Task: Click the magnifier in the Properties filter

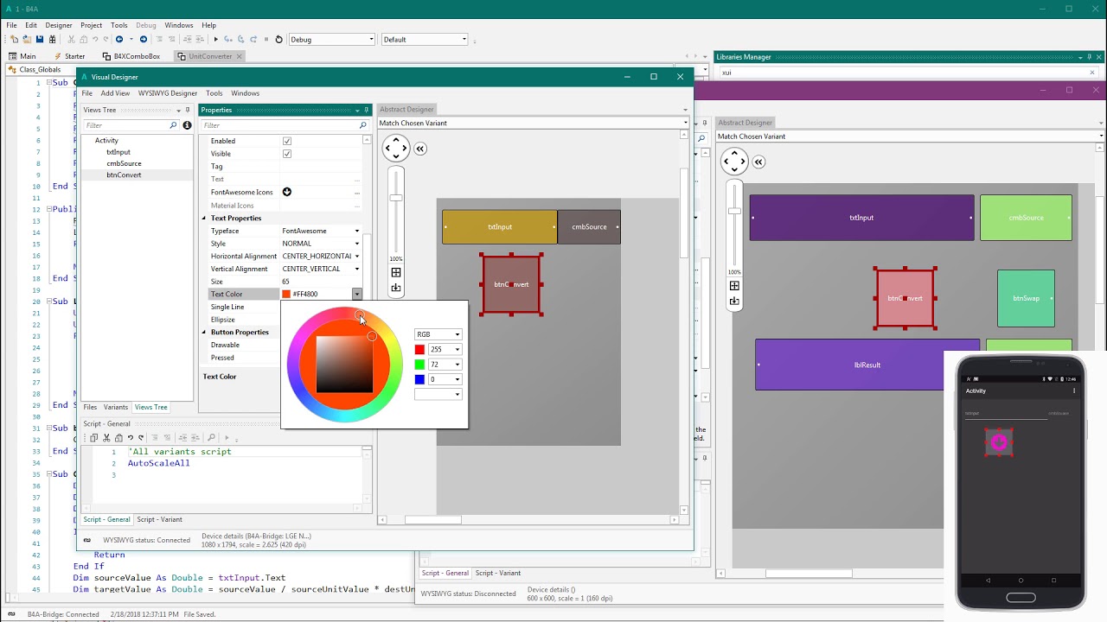Action: 363,125
